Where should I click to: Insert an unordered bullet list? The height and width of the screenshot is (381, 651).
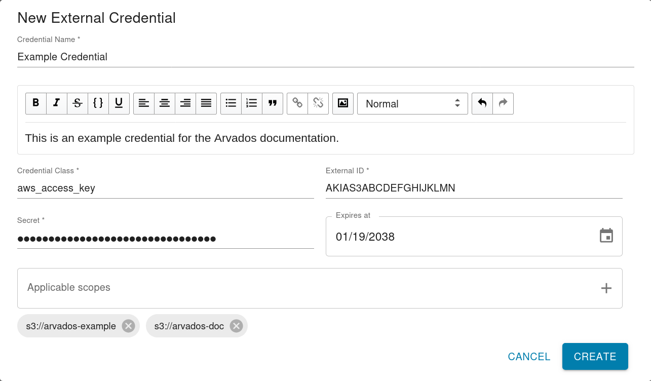tap(231, 103)
